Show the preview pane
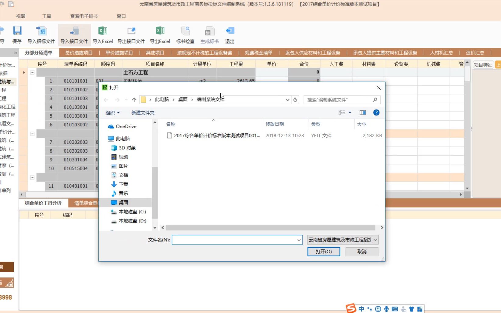The width and height of the screenshot is (501, 313). point(363,113)
